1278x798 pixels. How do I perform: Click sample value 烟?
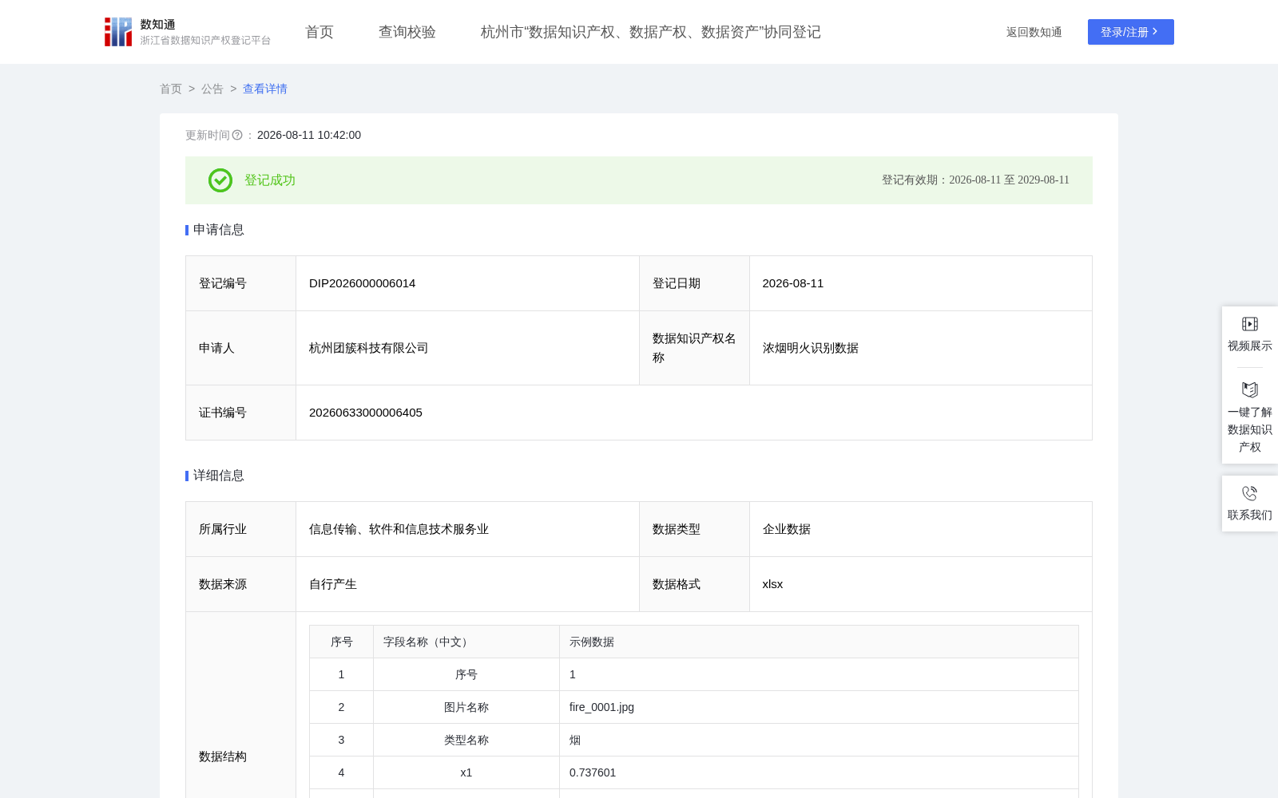coord(575,740)
